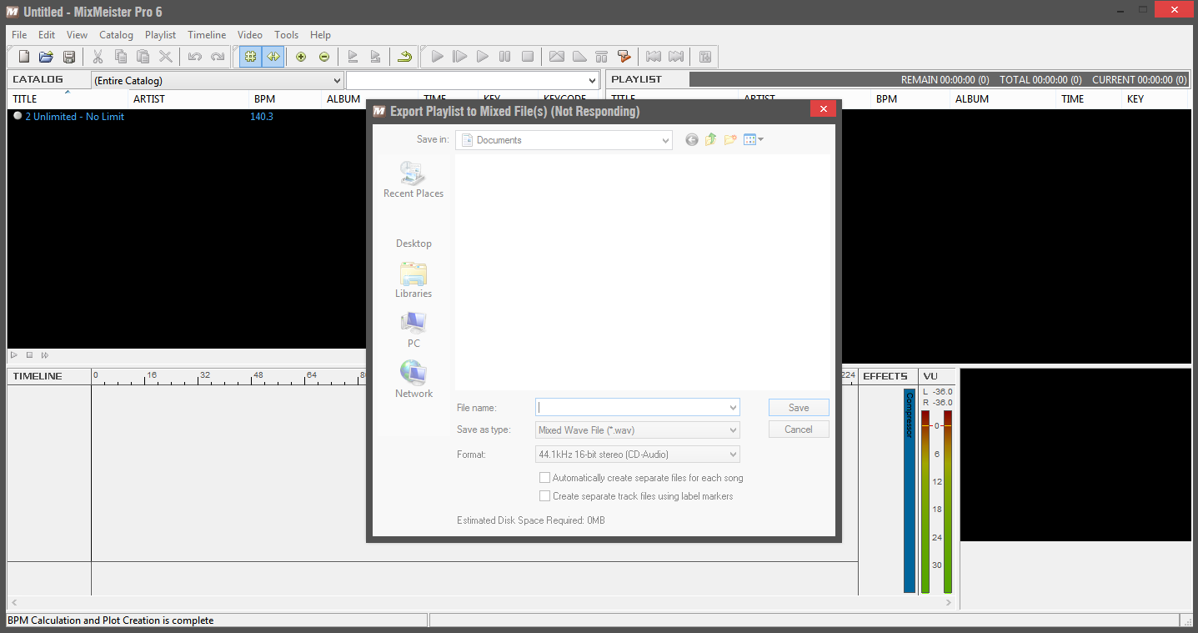Click the File name input field
1198x633 pixels.
tap(631, 408)
